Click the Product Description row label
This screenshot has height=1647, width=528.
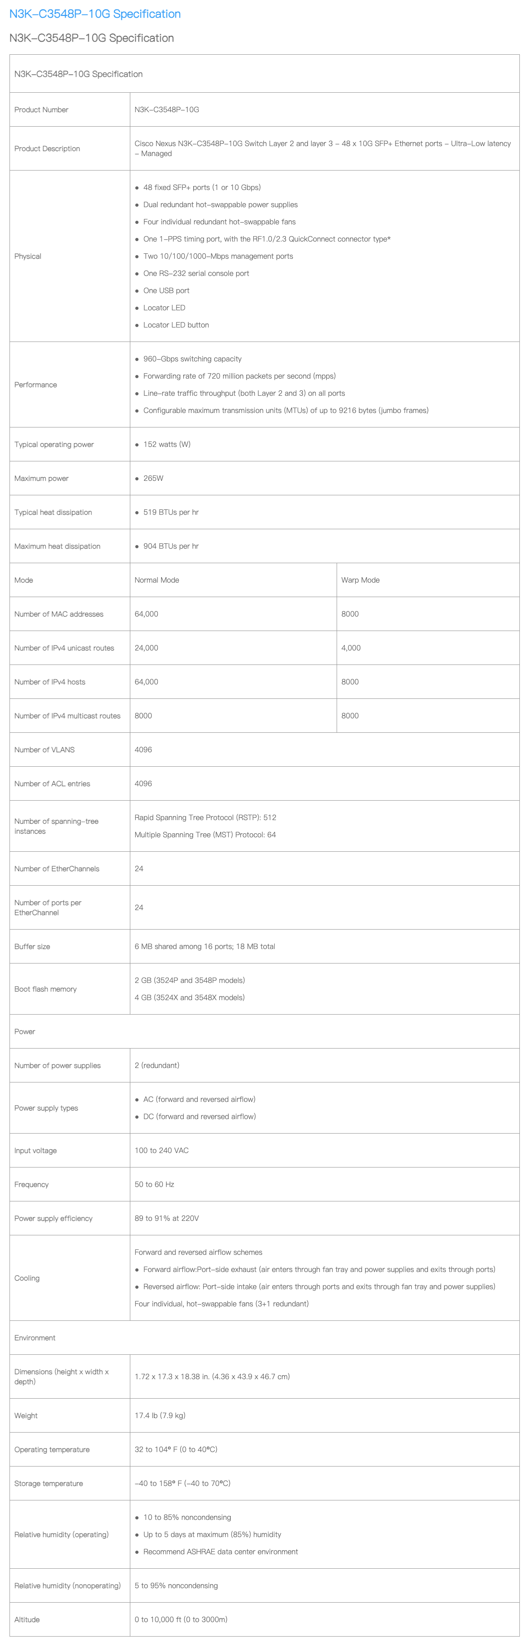coord(48,149)
